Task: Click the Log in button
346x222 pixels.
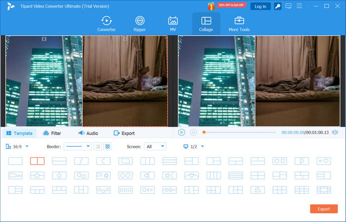Action: (x=259, y=6)
